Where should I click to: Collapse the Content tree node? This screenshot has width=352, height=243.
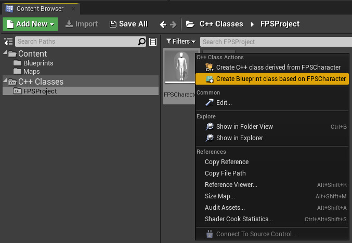click(5, 52)
